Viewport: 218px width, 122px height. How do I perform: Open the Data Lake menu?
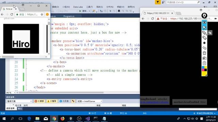[x=78, y=7]
